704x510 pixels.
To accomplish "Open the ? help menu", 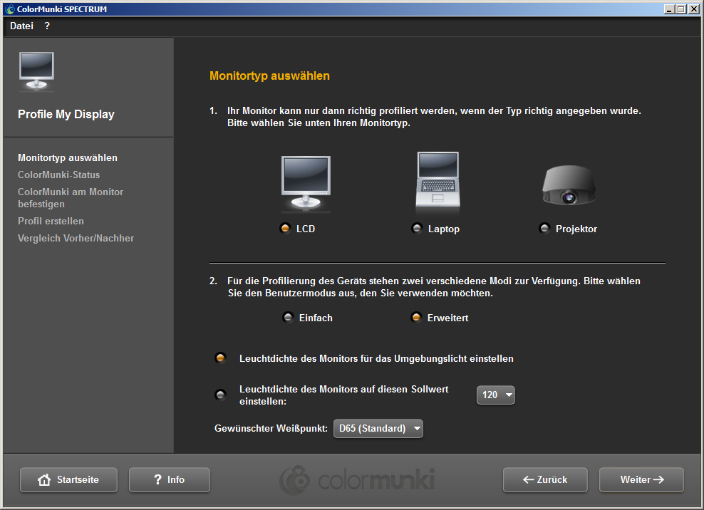I will (x=47, y=26).
